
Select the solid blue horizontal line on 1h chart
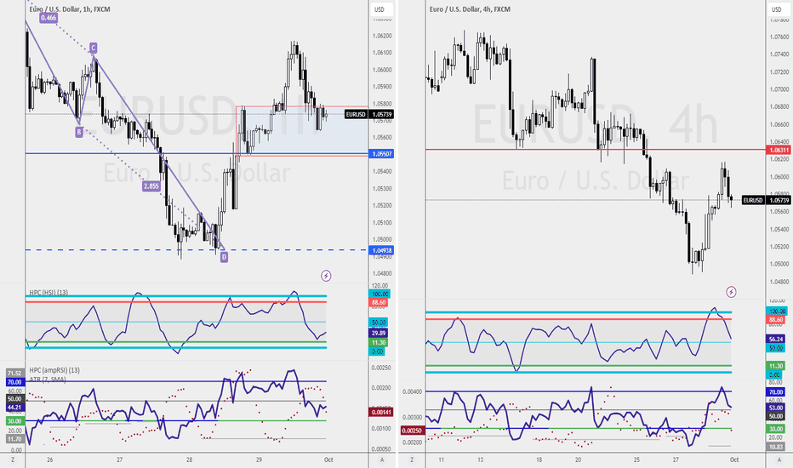197,153
